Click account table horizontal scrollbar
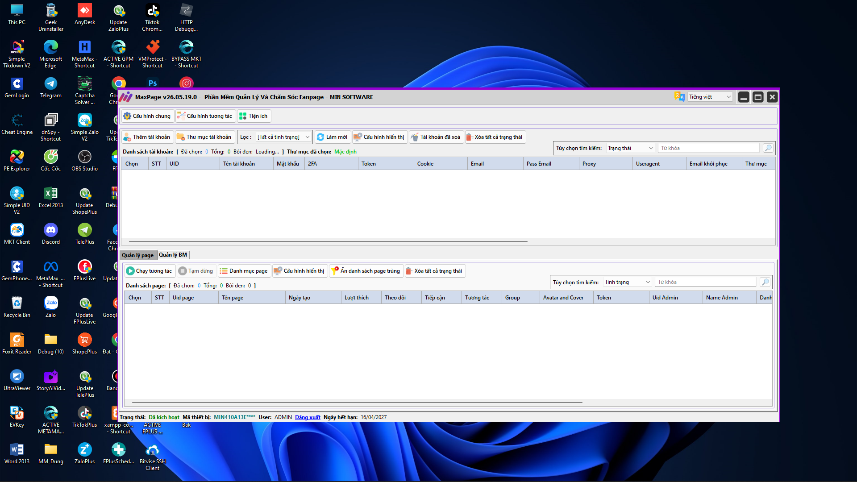Image resolution: width=857 pixels, height=482 pixels. coord(328,241)
